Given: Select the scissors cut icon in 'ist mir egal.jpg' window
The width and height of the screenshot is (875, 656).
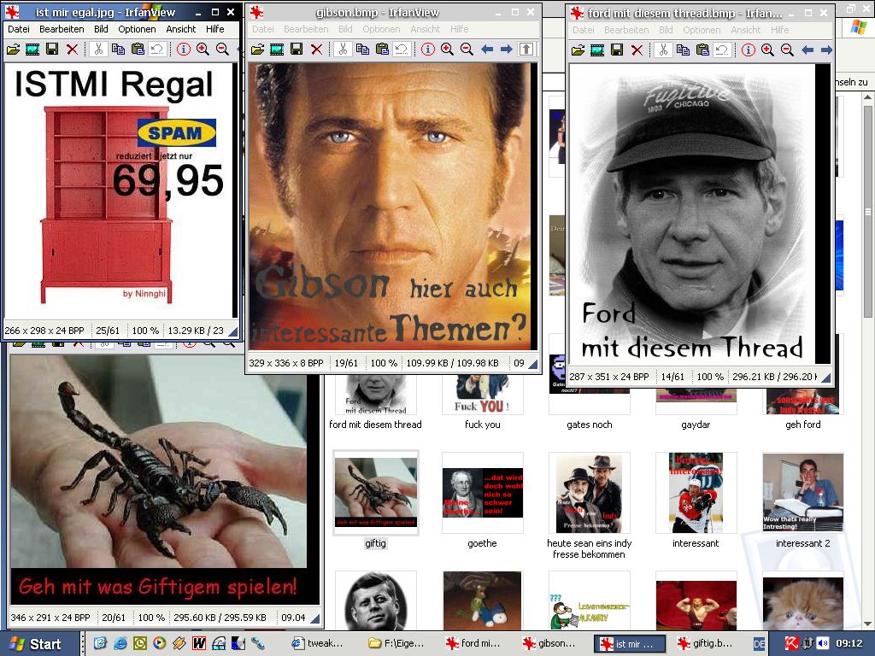Looking at the screenshot, I should click(98, 50).
